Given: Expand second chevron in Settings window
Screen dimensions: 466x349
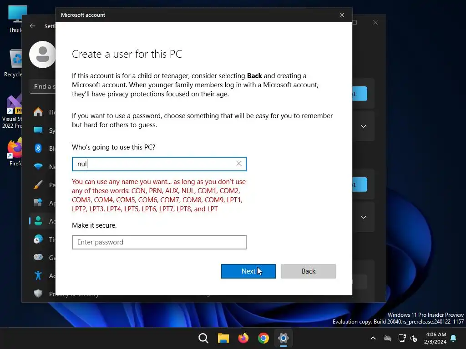Looking at the screenshot, I should pos(364,217).
